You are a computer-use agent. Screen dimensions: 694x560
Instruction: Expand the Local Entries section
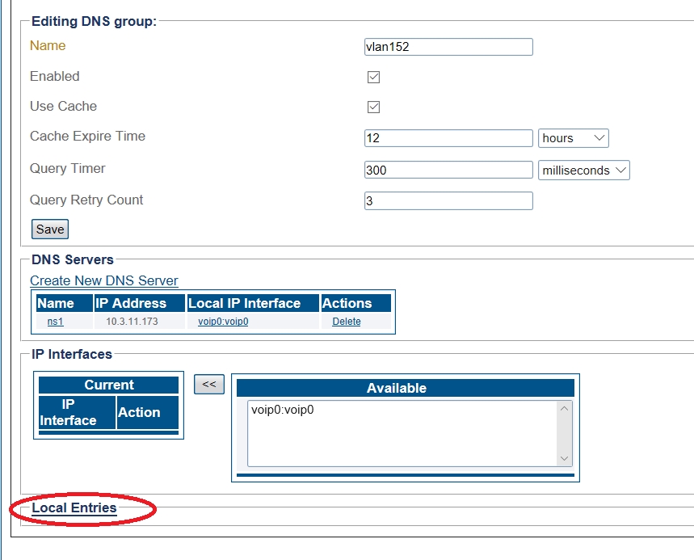(74, 508)
